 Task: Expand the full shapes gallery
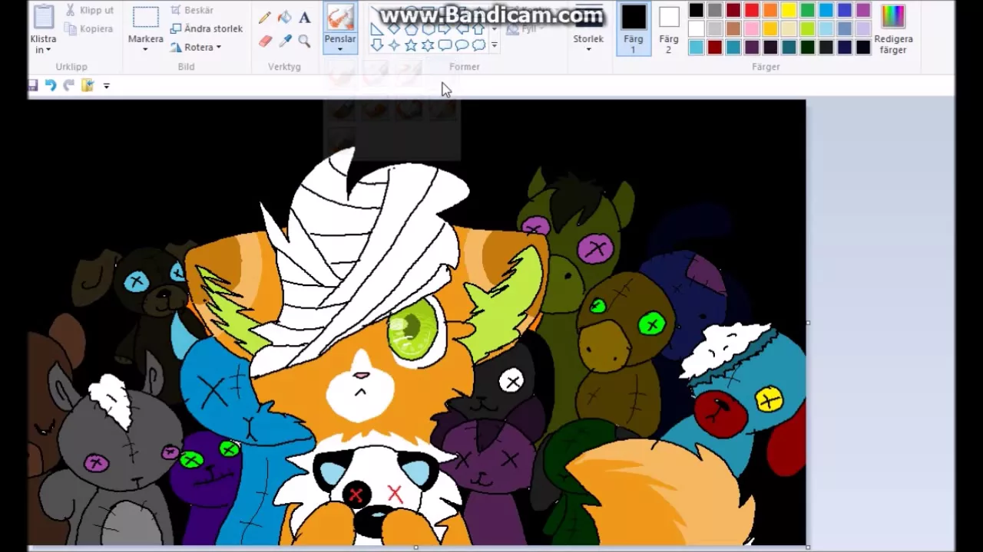495,45
